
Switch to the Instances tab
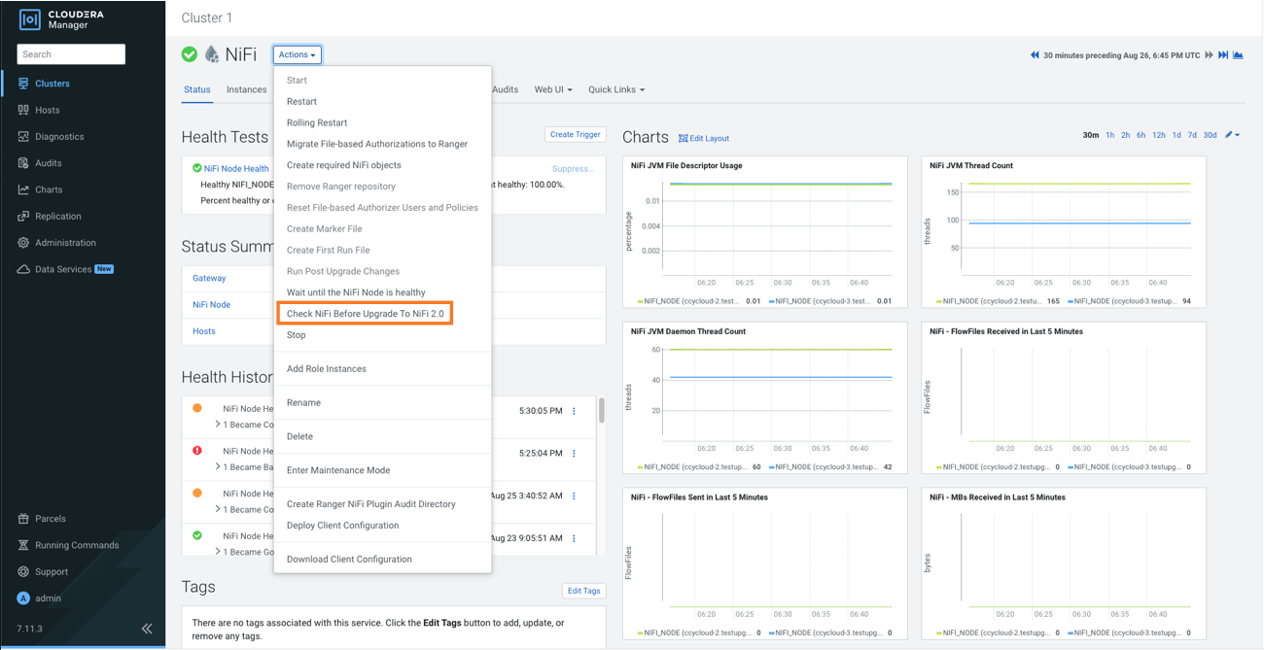[246, 89]
